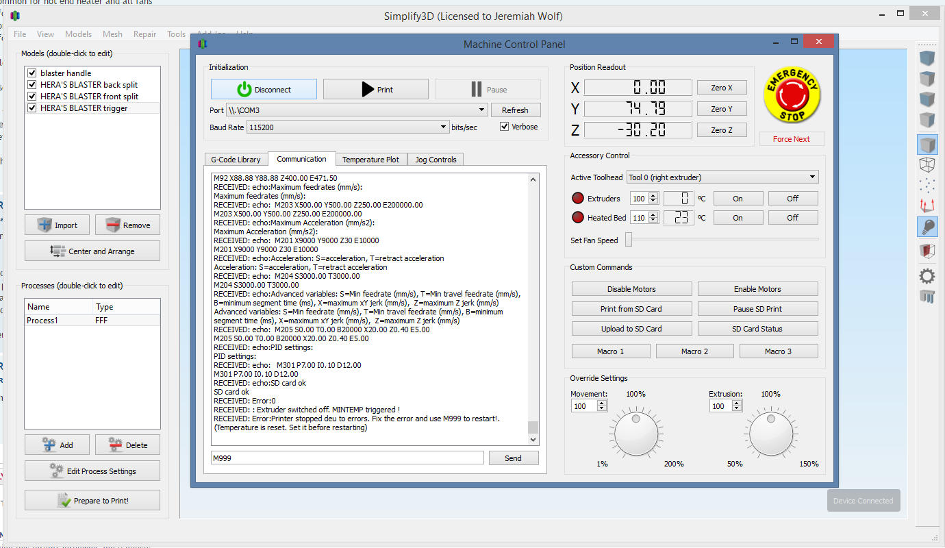The image size is (945, 548).
Task: Open the Jog Controls tab
Action: 436,160
